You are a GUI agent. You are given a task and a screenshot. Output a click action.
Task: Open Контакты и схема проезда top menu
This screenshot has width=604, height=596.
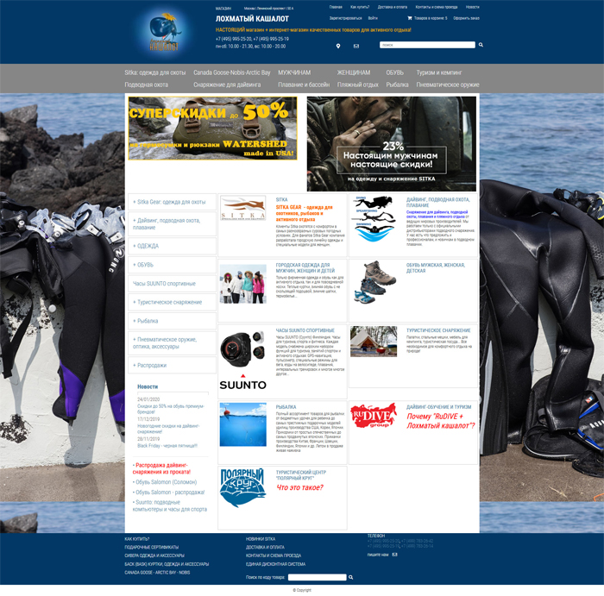click(x=437, y=7)
